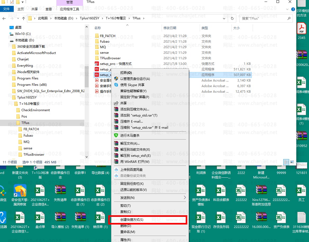Select the Pos folder in navigation tree
The image size is (309, 242).
pyautogui.click(x=24, y=116)
